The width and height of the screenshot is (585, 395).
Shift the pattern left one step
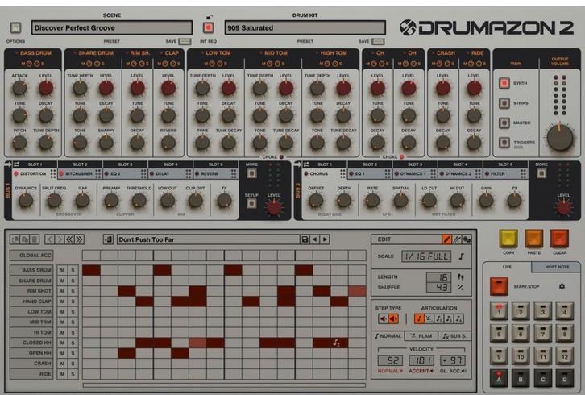[50, 239]
